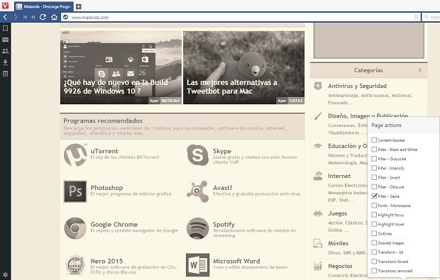Open the Mail side panel
This screenshot has width=440, height=280.
pyautogui.click(x=6, y=40)
